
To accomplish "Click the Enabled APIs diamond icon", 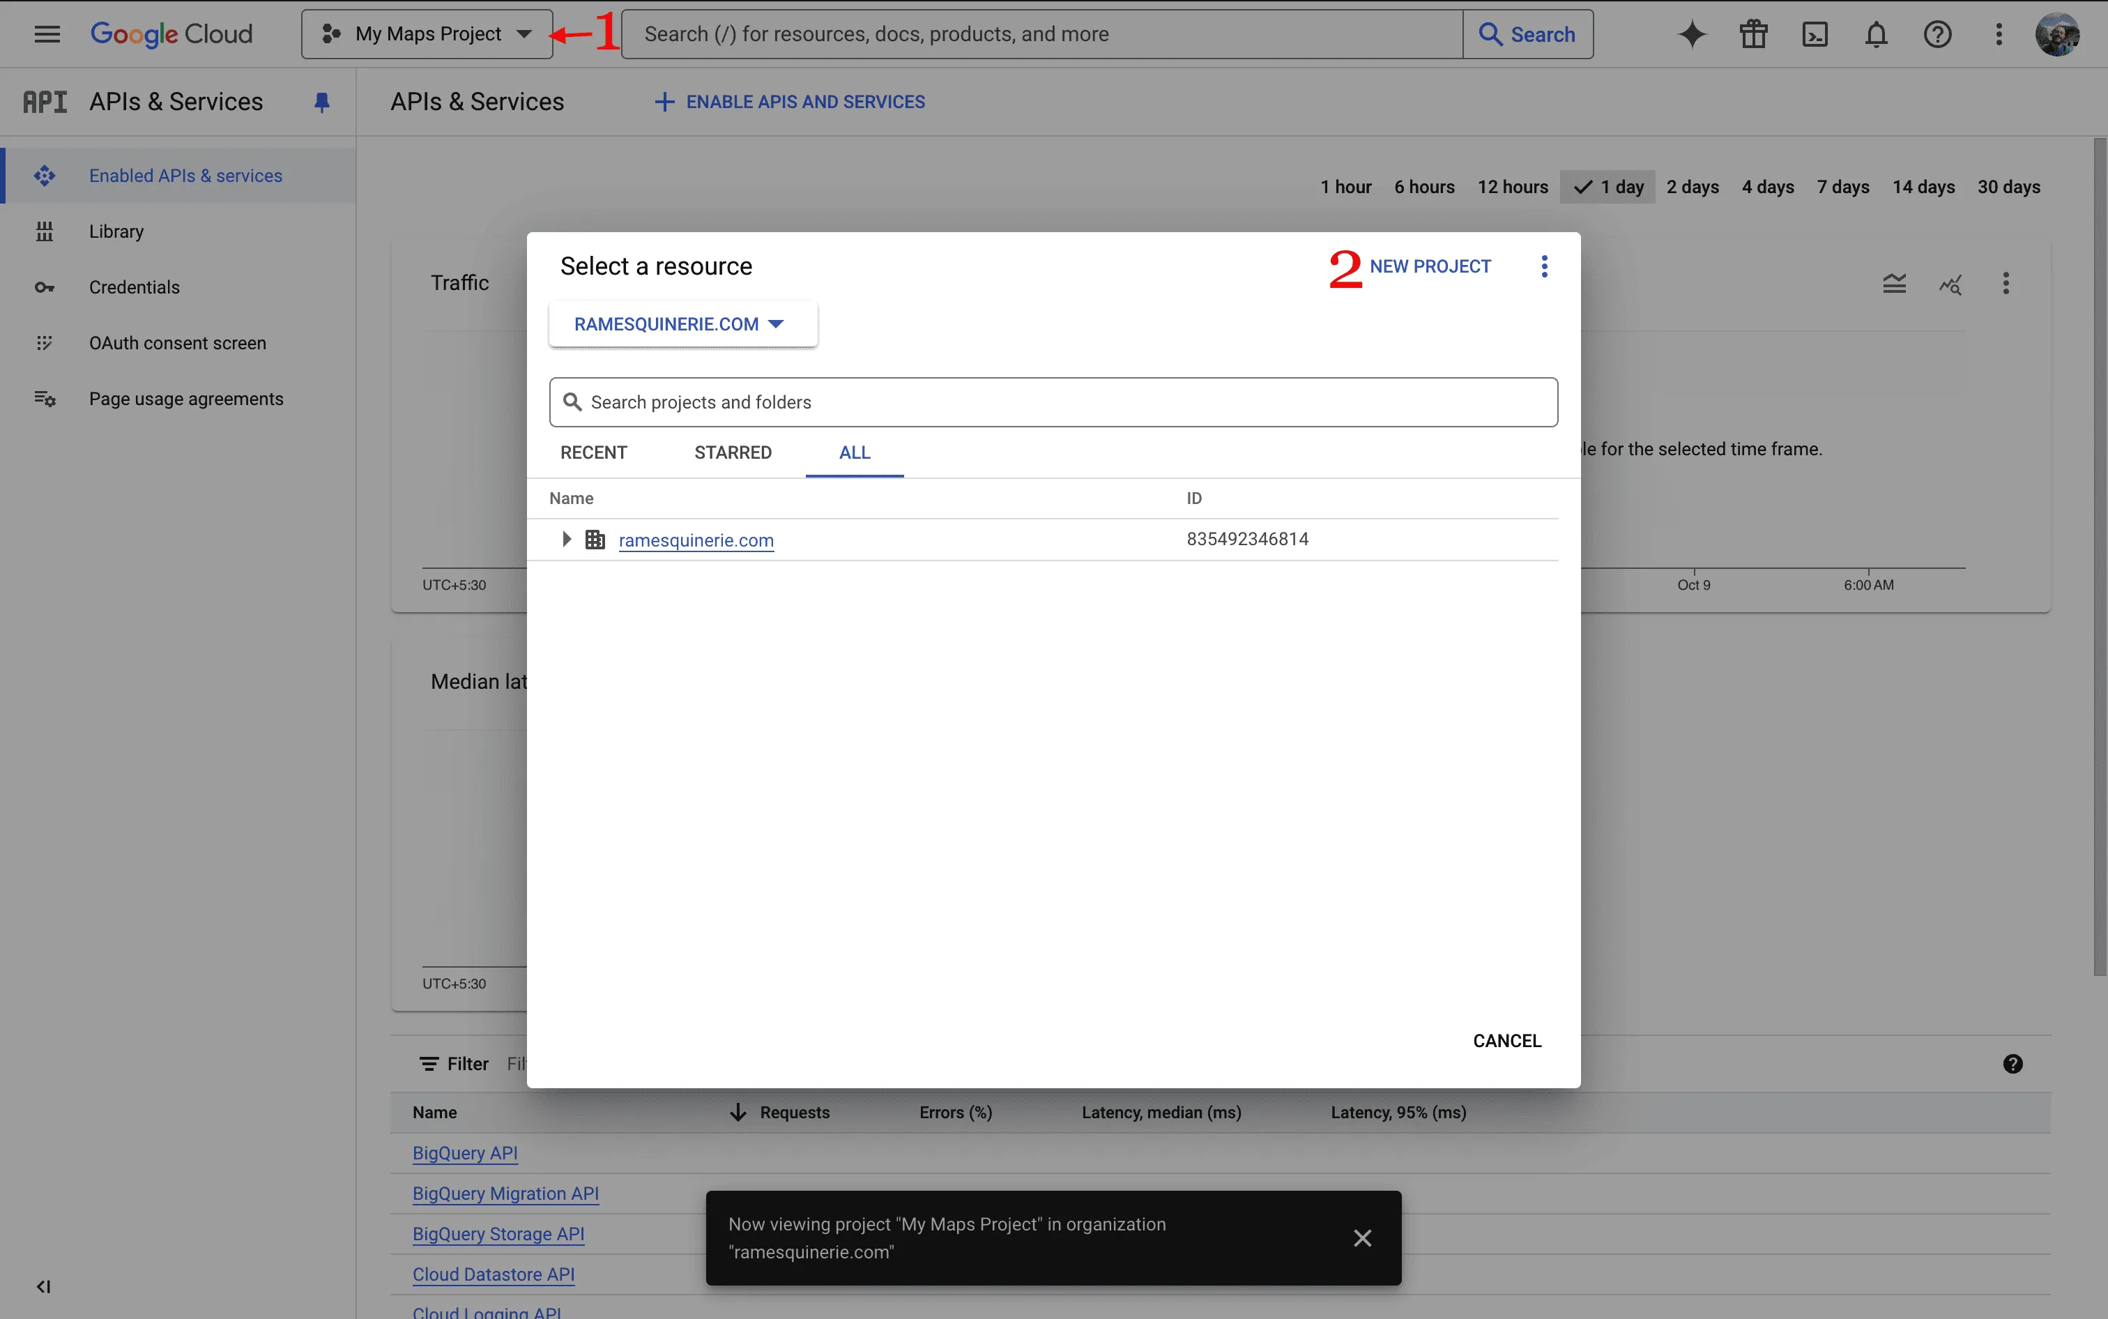I will (x=45, y=176).
